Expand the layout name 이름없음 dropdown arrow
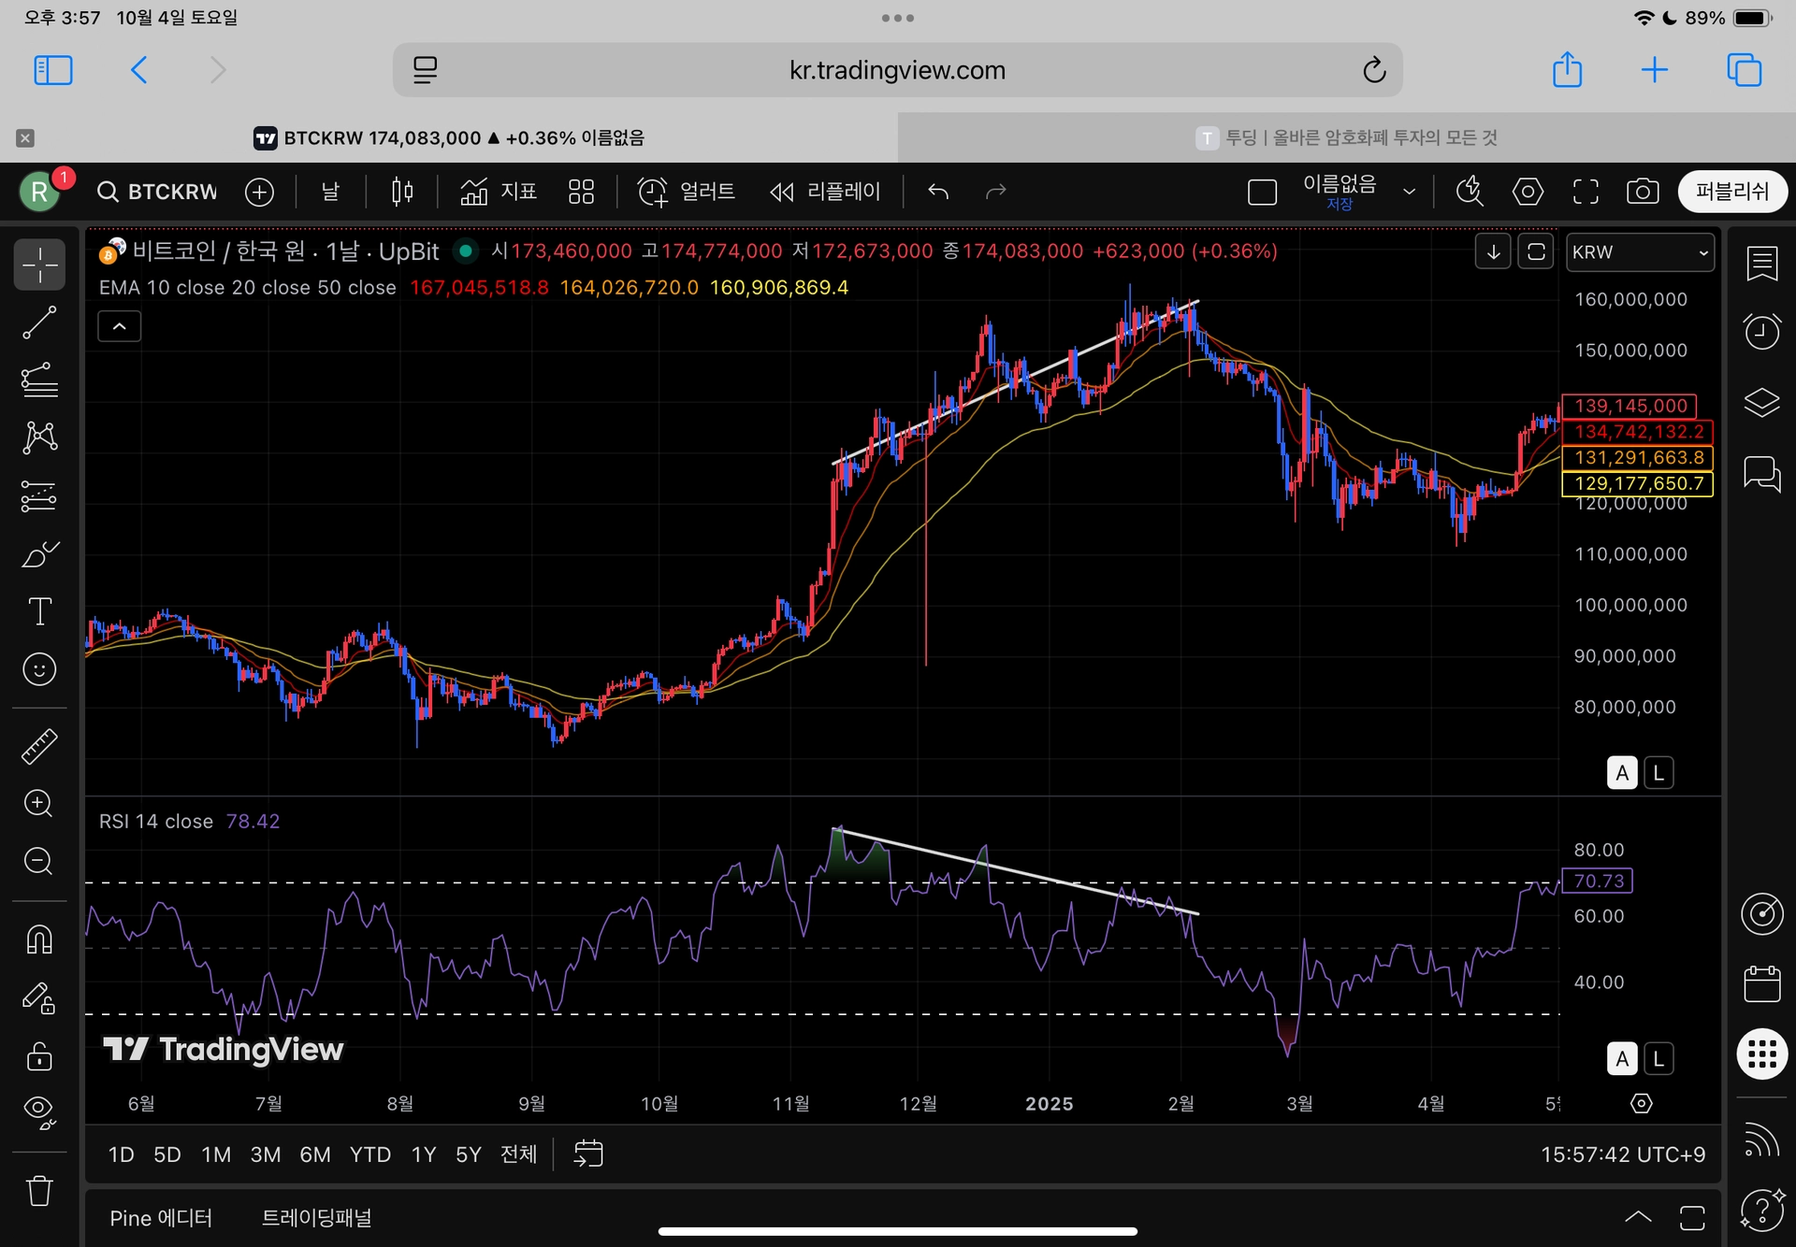The image size is (1796, 1247). pos(1409,192)
